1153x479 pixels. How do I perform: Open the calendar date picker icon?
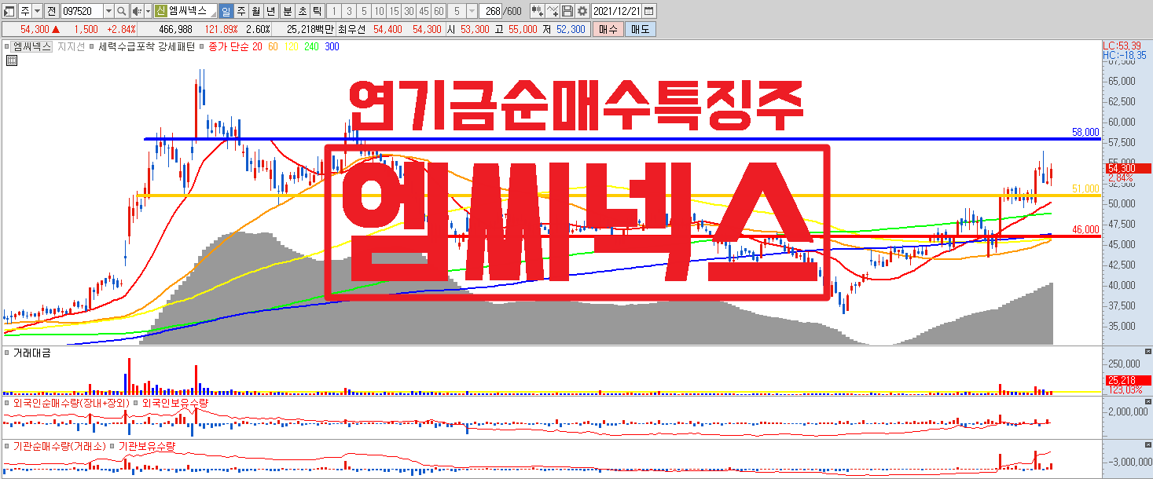[x=648, y=11]
